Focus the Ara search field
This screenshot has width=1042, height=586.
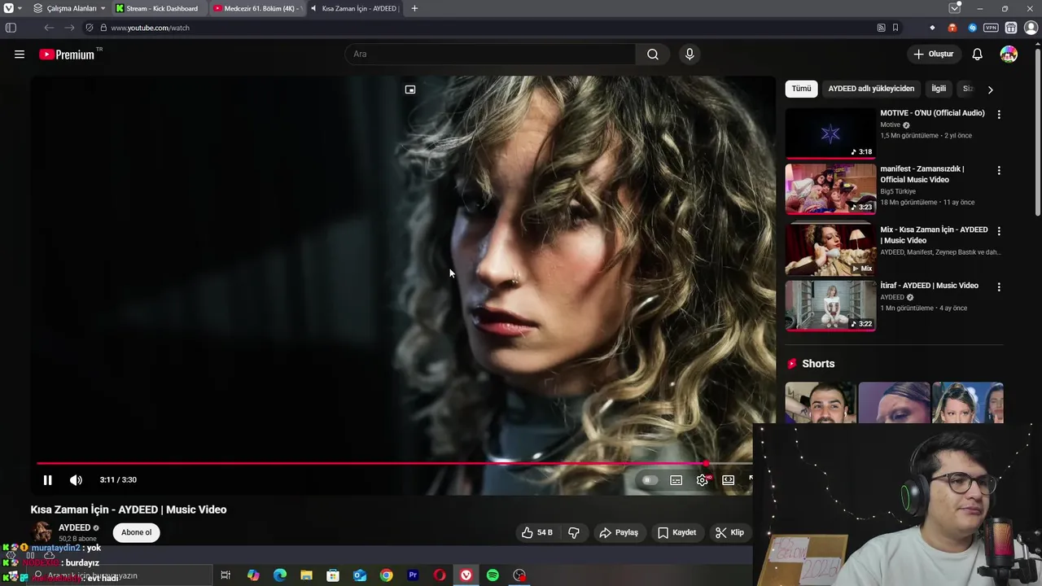coord(490,55)
